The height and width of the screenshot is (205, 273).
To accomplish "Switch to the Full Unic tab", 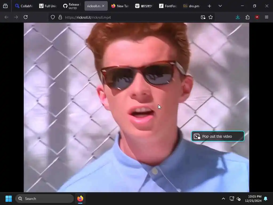I will [x=48, y=6].
